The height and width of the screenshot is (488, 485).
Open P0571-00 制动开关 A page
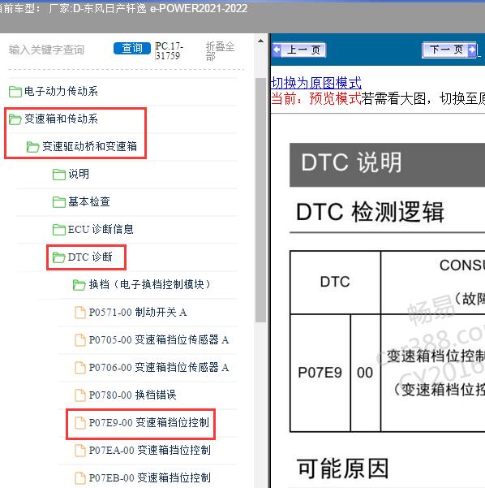pos(138,312)
